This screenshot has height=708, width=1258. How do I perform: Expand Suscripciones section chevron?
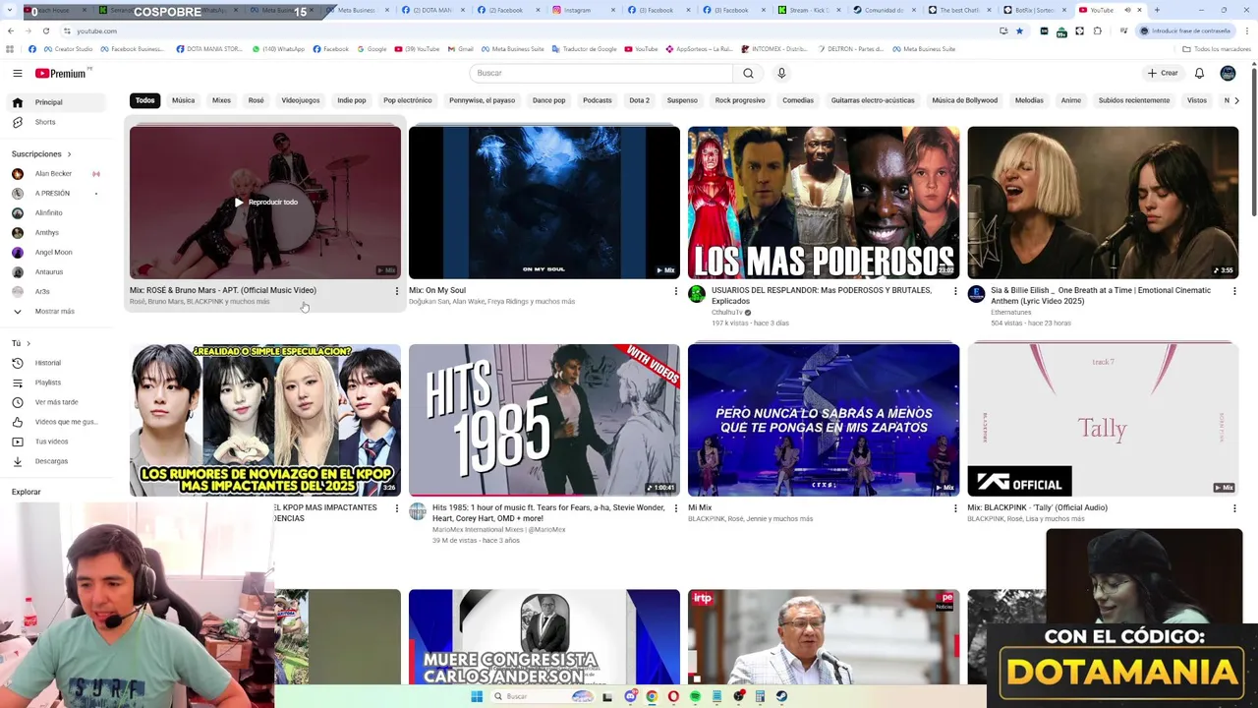[70, 154]
